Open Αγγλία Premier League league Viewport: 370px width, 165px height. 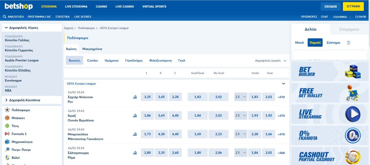[x=22, y=60]
